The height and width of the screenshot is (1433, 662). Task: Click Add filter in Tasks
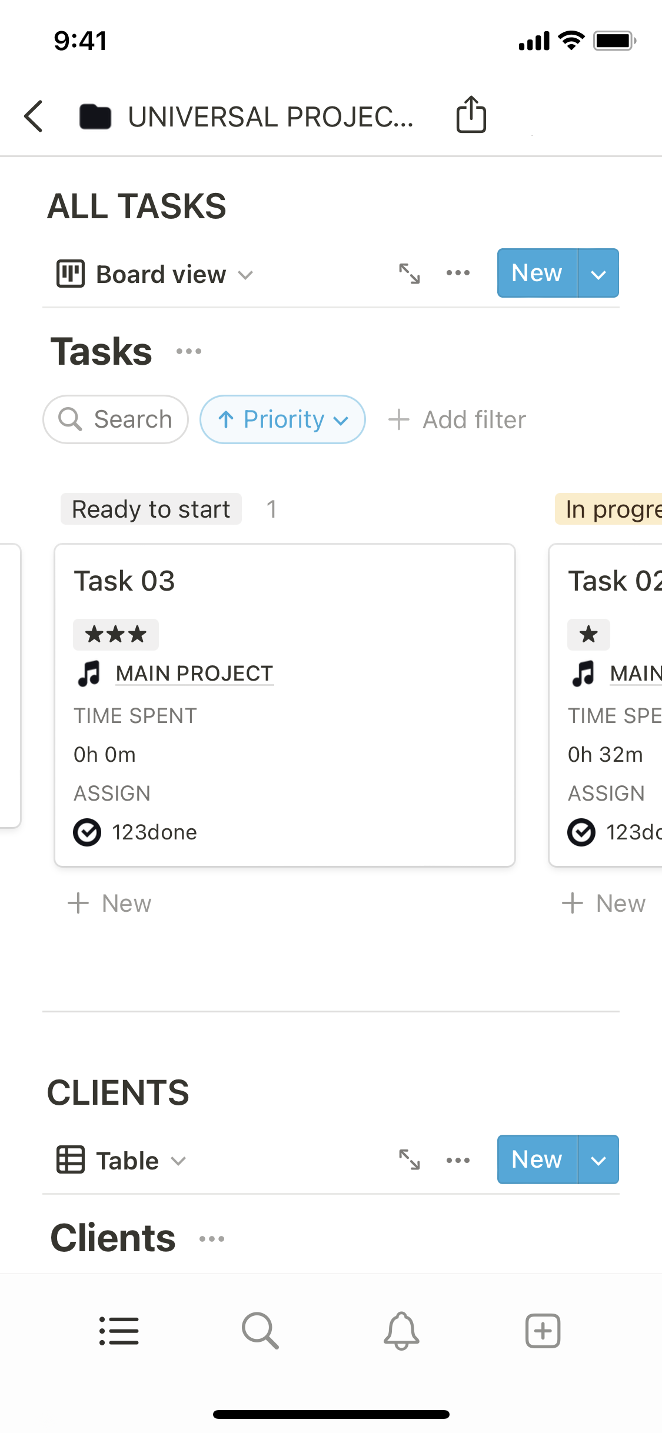pos(457,420)
